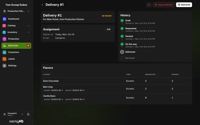Screen dimensions: 200x125
Task: Click the date Today, Mon, Oct 19
Action: [65, 34]
